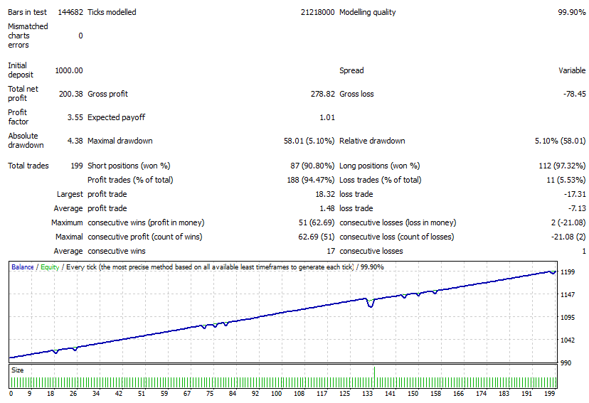Screen dimensions: 589x403
Task: Click the Relative drawdown value 5.10% (58.01)
Action: [560, 141]
